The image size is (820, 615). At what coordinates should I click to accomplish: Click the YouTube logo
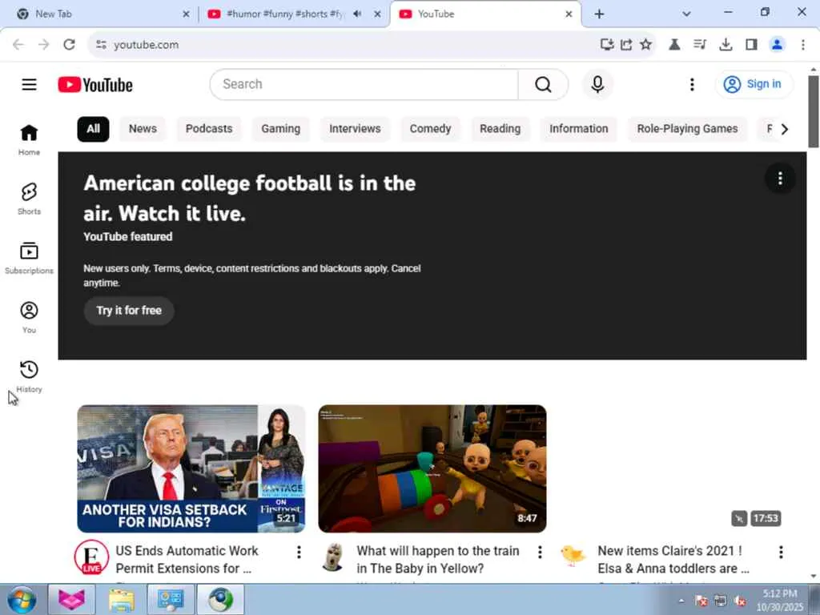point(95,85)
